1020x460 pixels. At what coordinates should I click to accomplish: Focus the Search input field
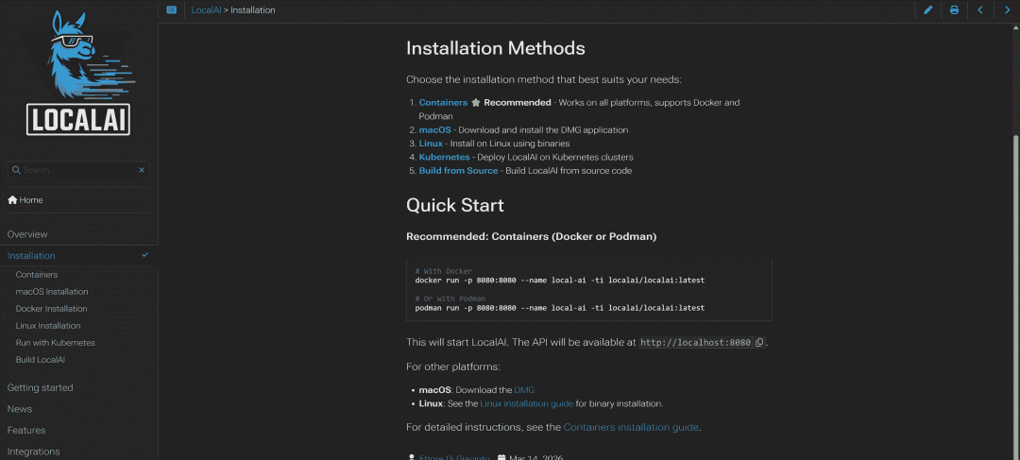point(78,170)
